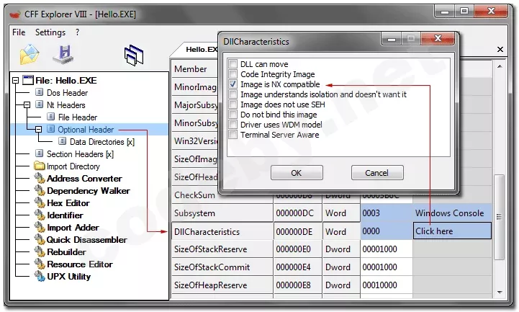This screenshot has height=312, width=519.
Task: Check Image understands isolation and doesn't want it
Action: tap(233, 94)
